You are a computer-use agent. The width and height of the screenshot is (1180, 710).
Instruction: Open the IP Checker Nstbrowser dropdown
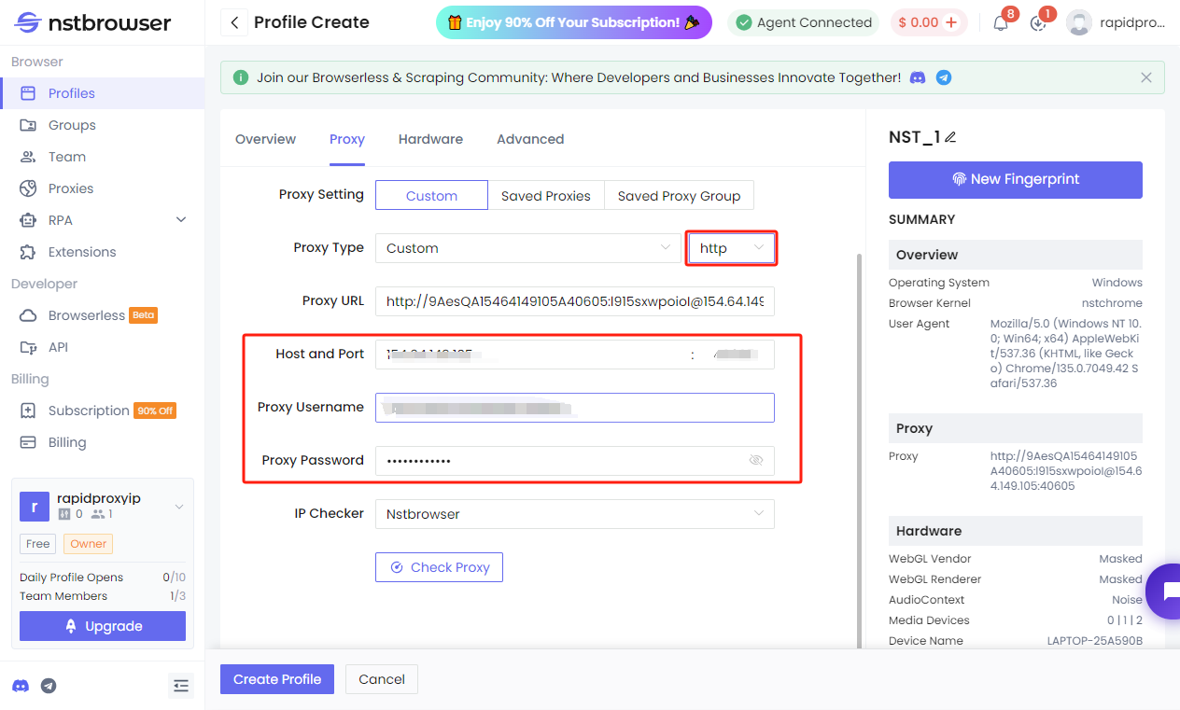coord(574,514)
